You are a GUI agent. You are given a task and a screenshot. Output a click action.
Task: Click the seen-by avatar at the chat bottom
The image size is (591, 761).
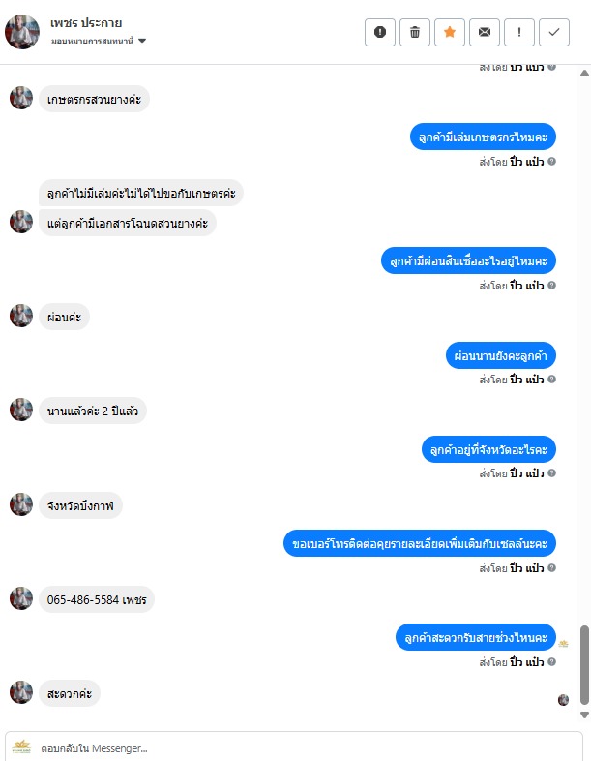point(563,699)
